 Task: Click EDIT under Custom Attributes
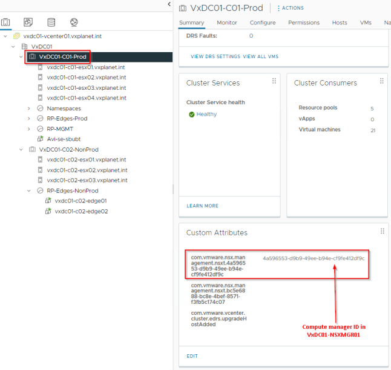coord(192,356)
